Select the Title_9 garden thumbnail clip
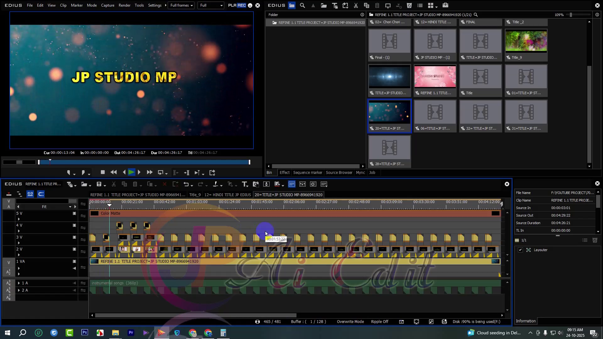Viewport: 603px width, 339px height. tap(526, 41)
